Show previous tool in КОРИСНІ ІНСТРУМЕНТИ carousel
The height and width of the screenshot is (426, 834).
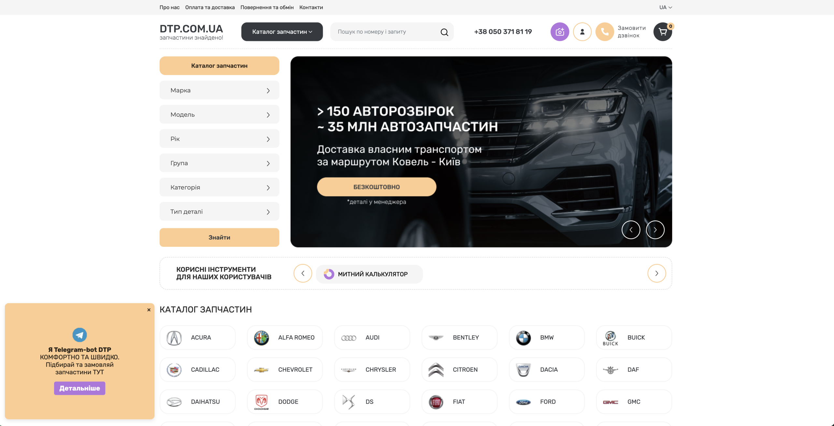303,273
